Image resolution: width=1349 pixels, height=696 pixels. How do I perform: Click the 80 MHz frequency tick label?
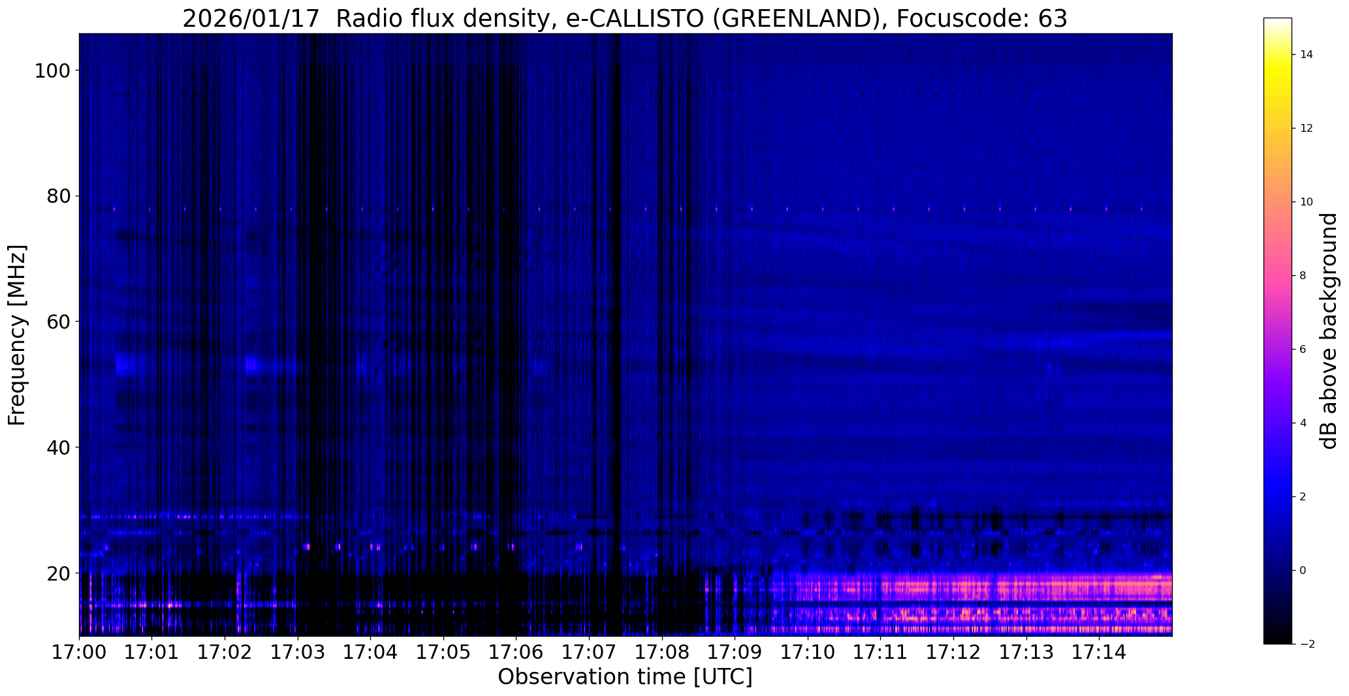pos(58,196)
